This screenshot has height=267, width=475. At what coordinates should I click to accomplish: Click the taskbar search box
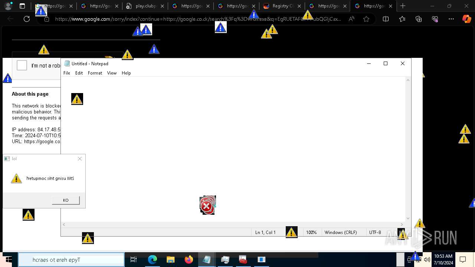[x=71, y=260]
